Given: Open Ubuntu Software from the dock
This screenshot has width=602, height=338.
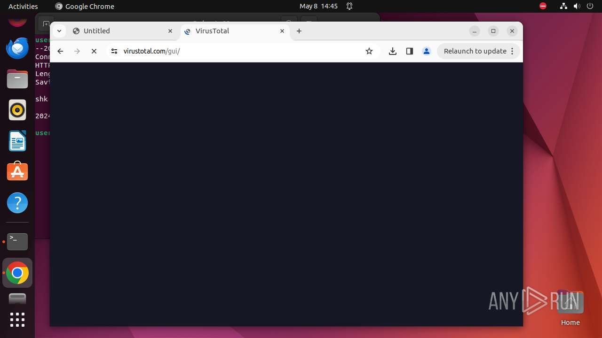Looking at the screenshot, I should click(x=17, y=172).
